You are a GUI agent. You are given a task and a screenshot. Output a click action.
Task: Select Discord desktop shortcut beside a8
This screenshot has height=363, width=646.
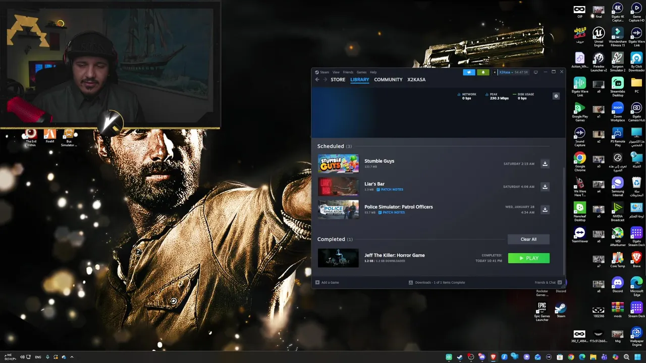coord(618,285)
